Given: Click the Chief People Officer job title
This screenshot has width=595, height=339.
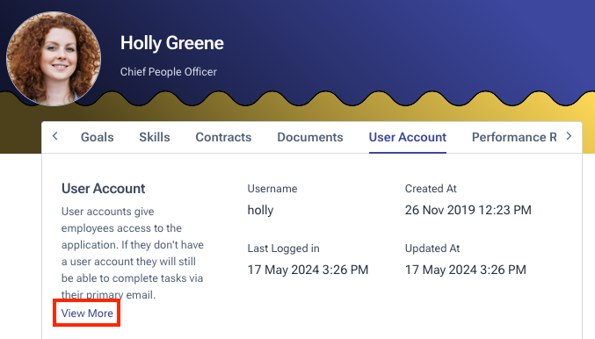Looking at the screenshot, I should point(169,72).
